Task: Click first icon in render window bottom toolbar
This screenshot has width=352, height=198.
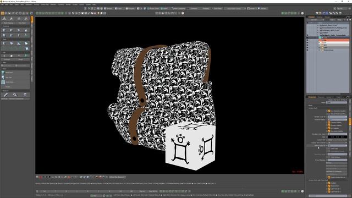Action: (37, 177)
